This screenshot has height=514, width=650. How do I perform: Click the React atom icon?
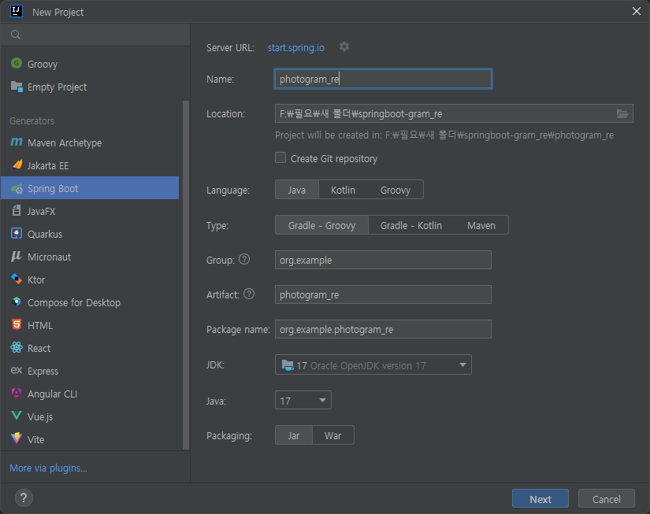[17, 347]
